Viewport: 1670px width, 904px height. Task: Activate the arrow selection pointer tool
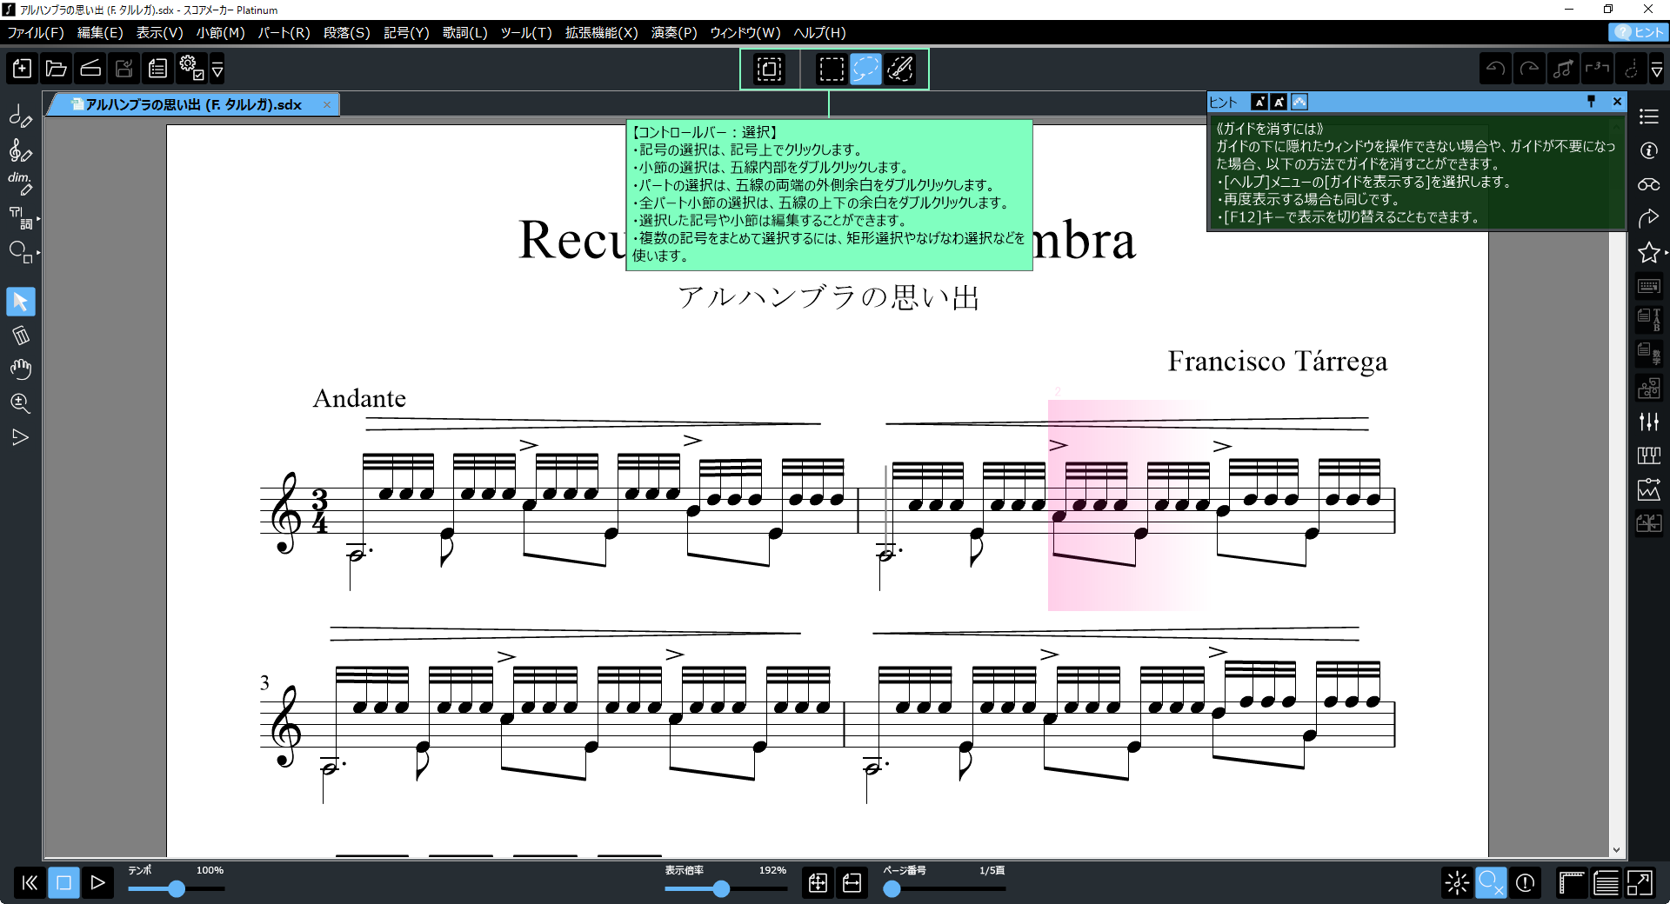coord(21,302)
